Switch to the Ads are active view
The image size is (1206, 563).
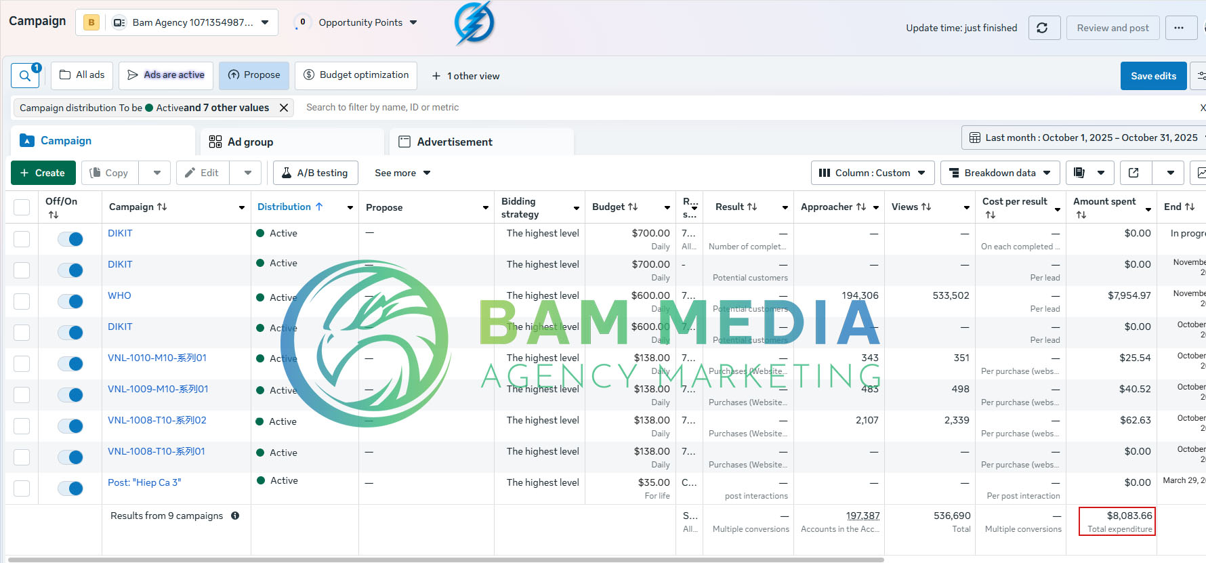tap(166, 75)
